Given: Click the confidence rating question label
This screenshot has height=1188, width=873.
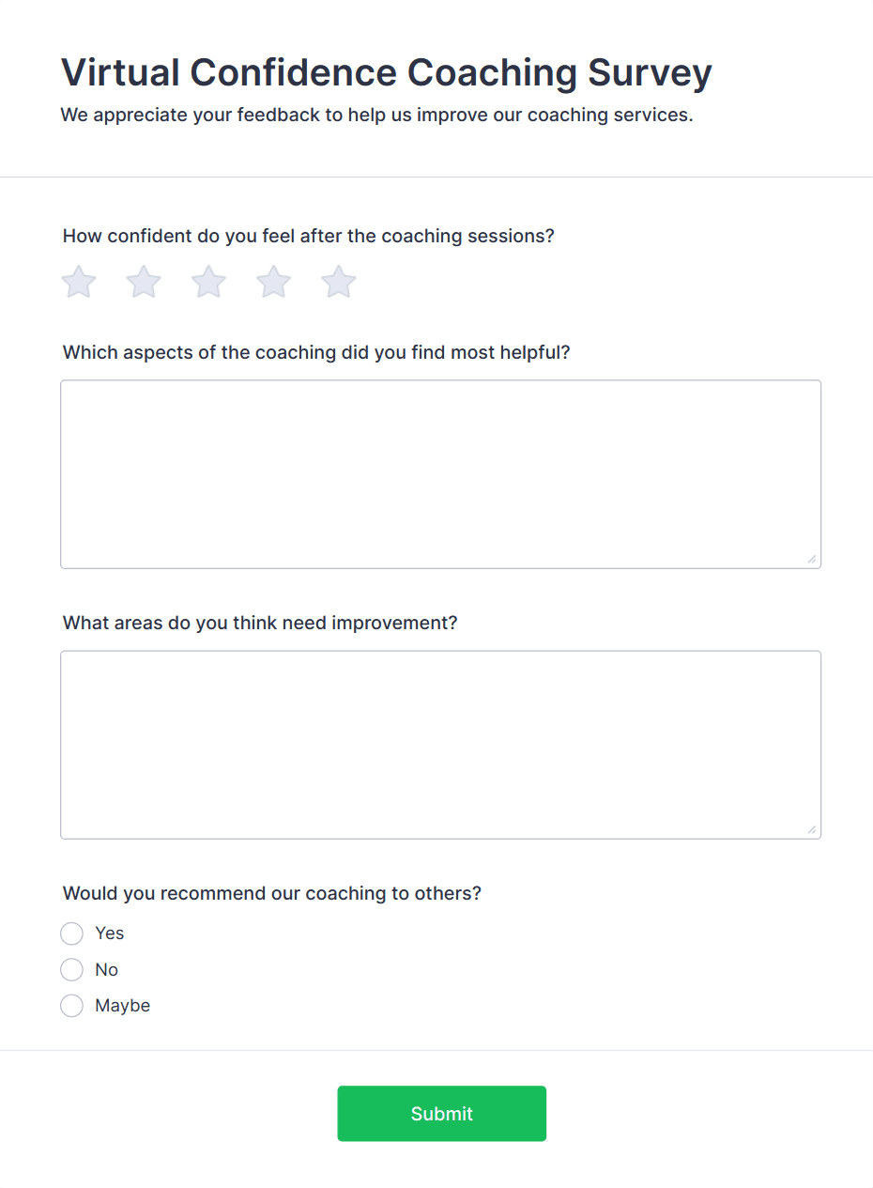Looking at the screenshot, I should [x=308, y=236].
